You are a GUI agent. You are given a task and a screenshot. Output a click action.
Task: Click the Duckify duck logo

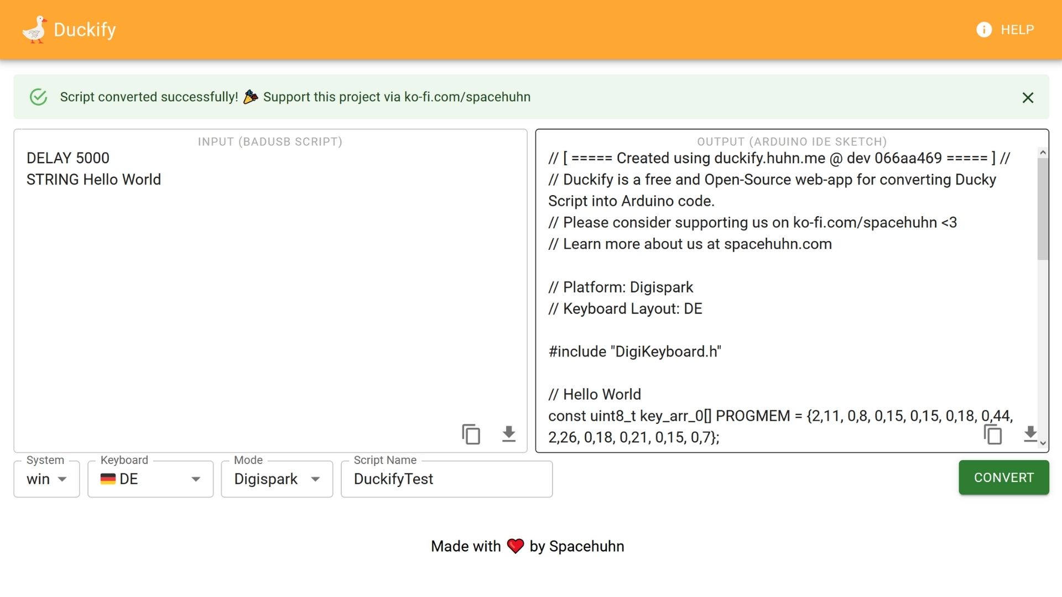click(34, 29)
